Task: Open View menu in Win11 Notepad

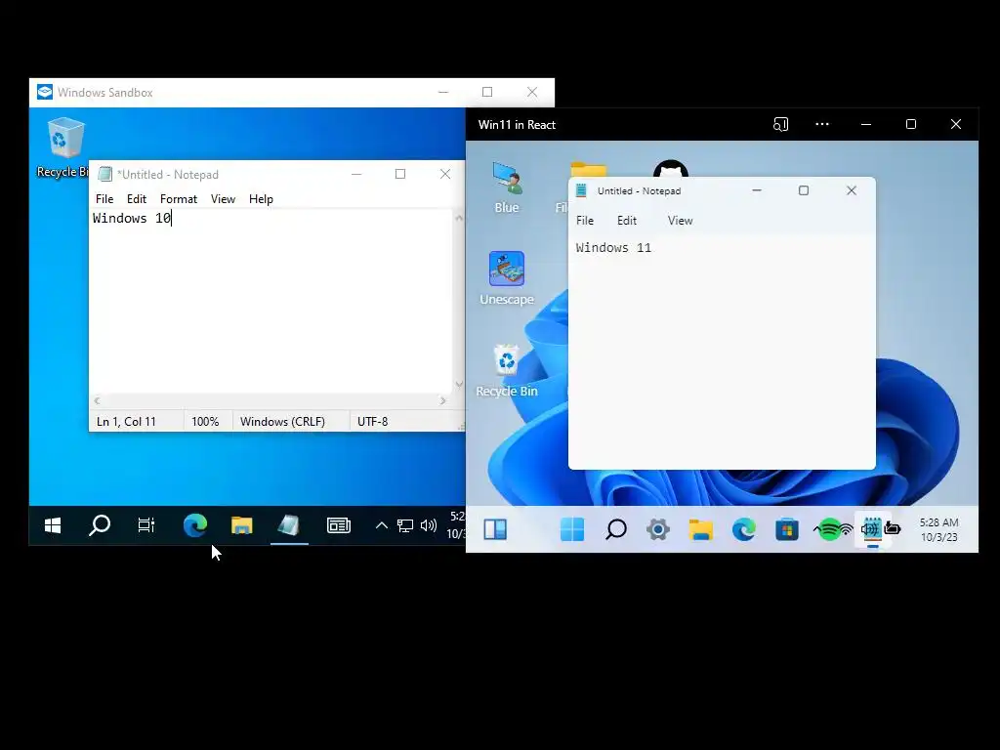Action: pyautogui.click(x=680, y=221)
